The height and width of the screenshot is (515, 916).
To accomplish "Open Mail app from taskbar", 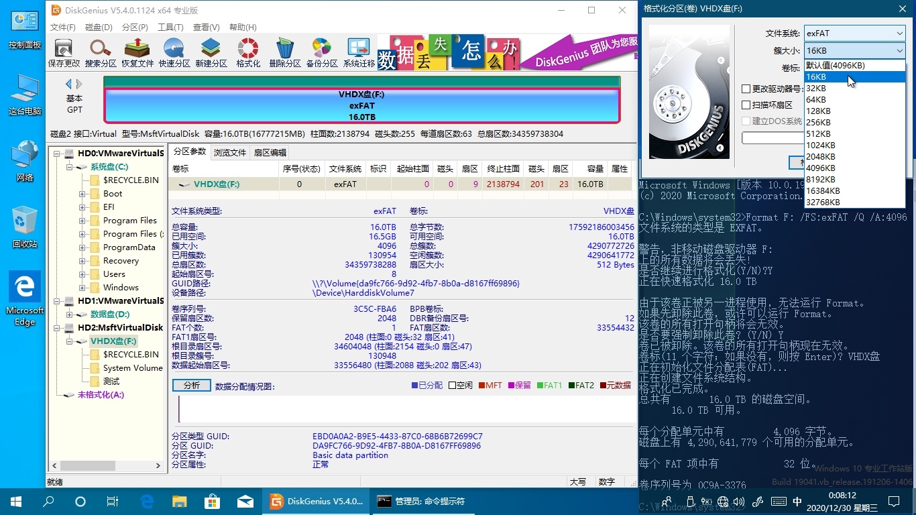I will click(245, 501).
